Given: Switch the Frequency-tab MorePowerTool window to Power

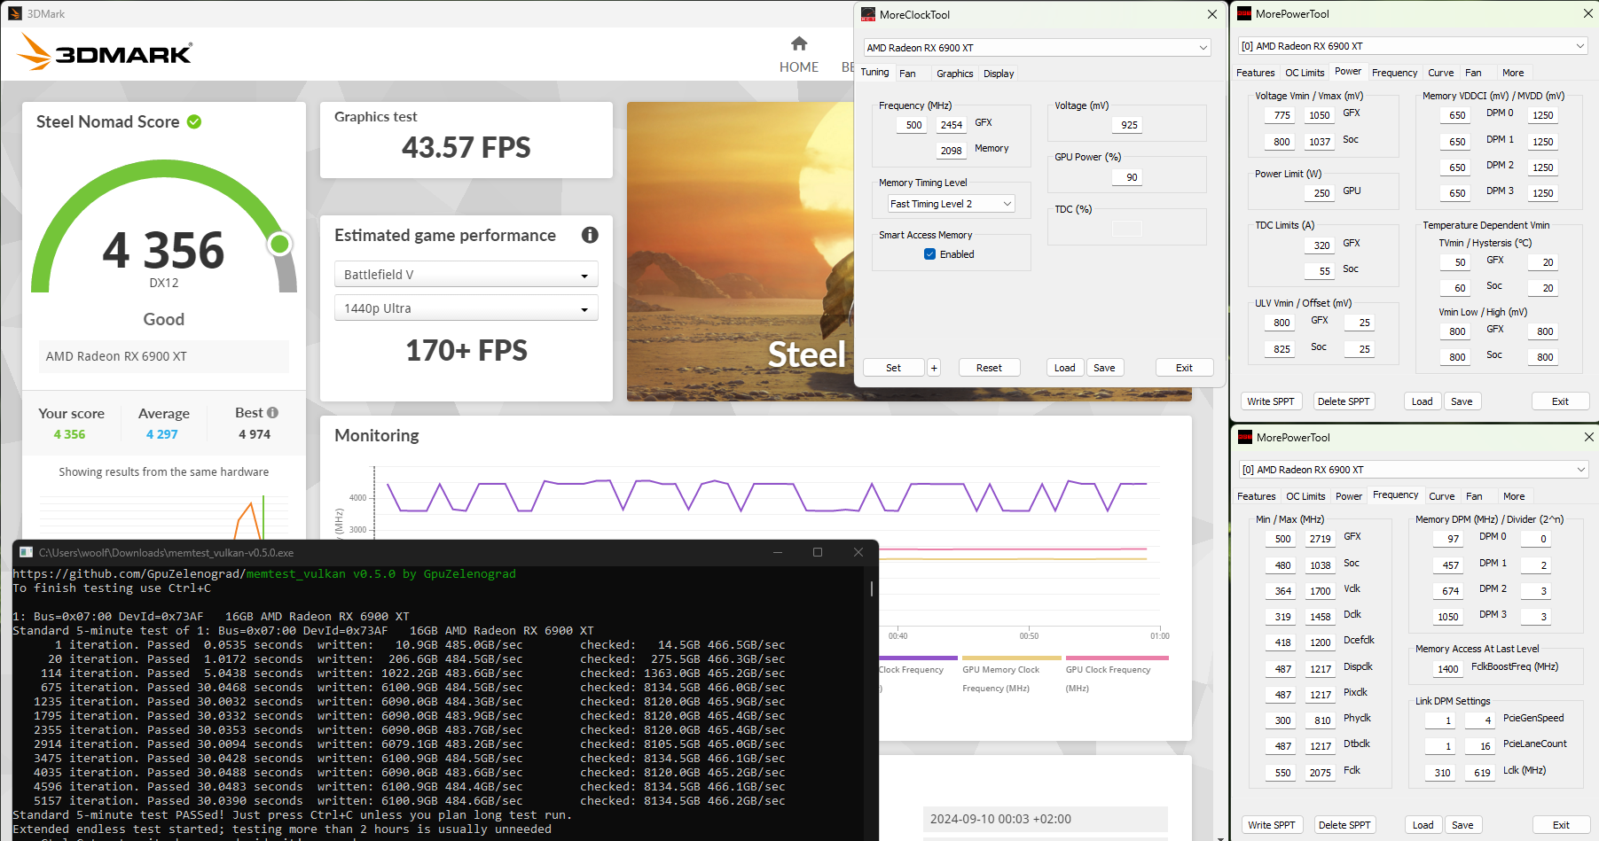Looking at the screenshot, I should [1348, 496].
